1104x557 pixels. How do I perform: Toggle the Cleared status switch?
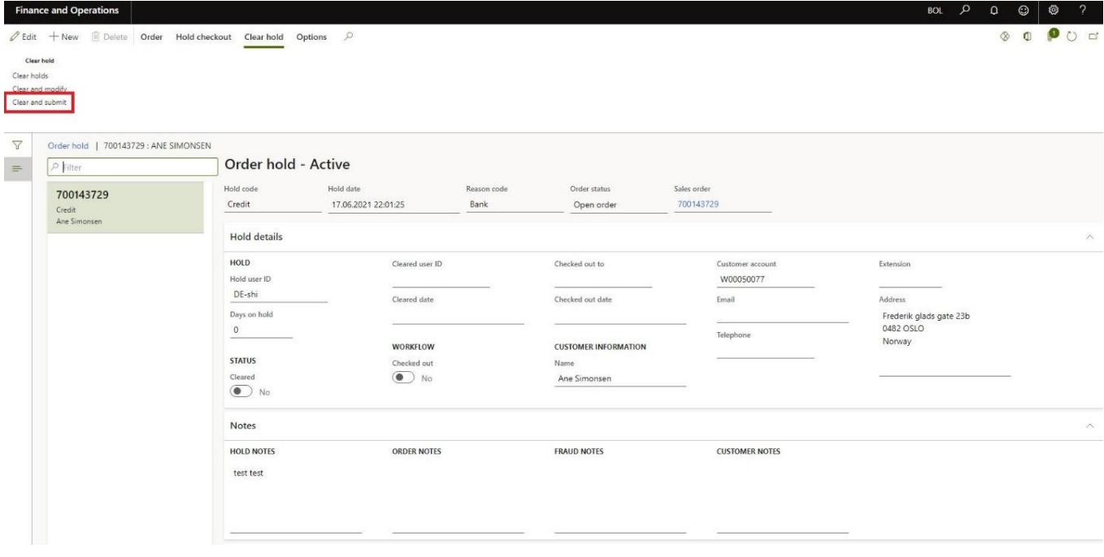point(242,391)
